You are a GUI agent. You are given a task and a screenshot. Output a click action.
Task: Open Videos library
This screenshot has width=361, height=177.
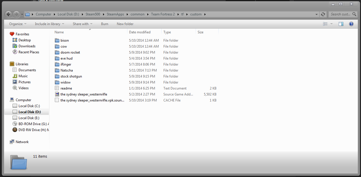point(21,88)
